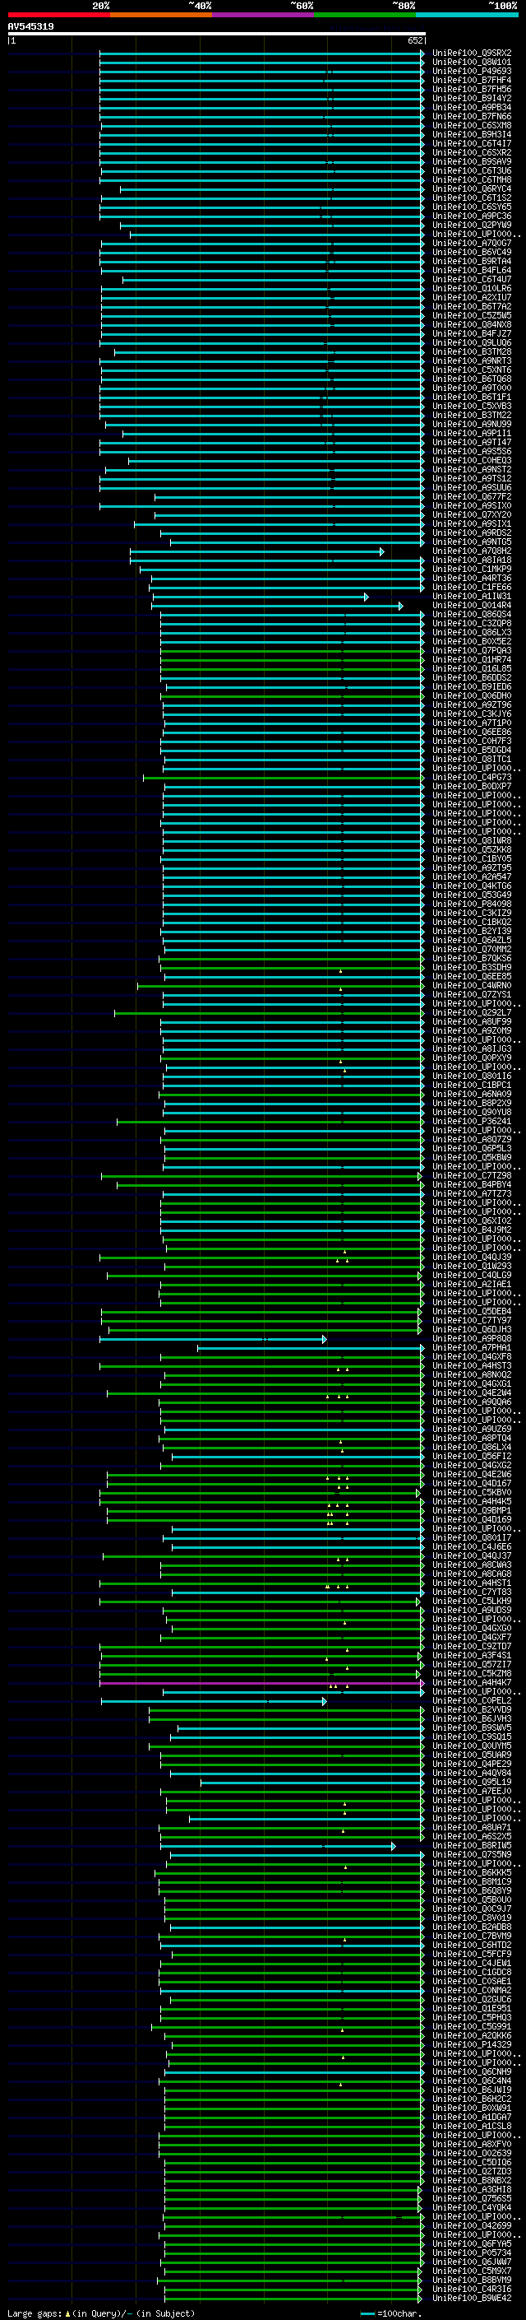Open hit UniRef100_P49693

point(472,71)
